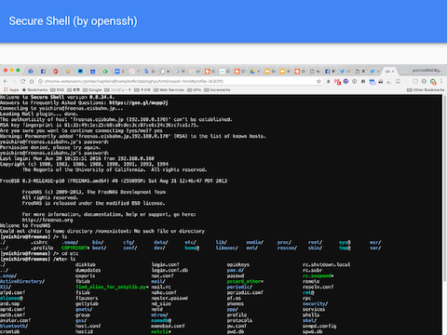Open the APIs bookmarks folder
The height and width of the screenshot is (335, 447).
point(194,90)
